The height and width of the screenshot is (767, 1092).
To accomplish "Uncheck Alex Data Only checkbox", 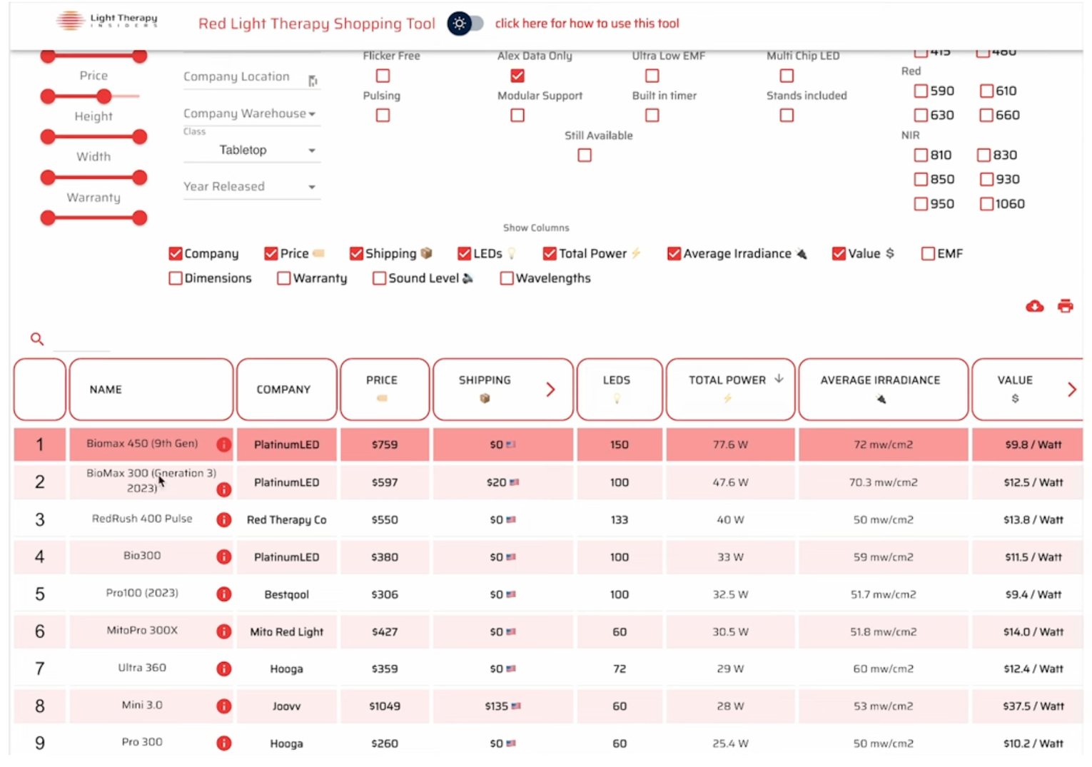I will click(517, 76).
